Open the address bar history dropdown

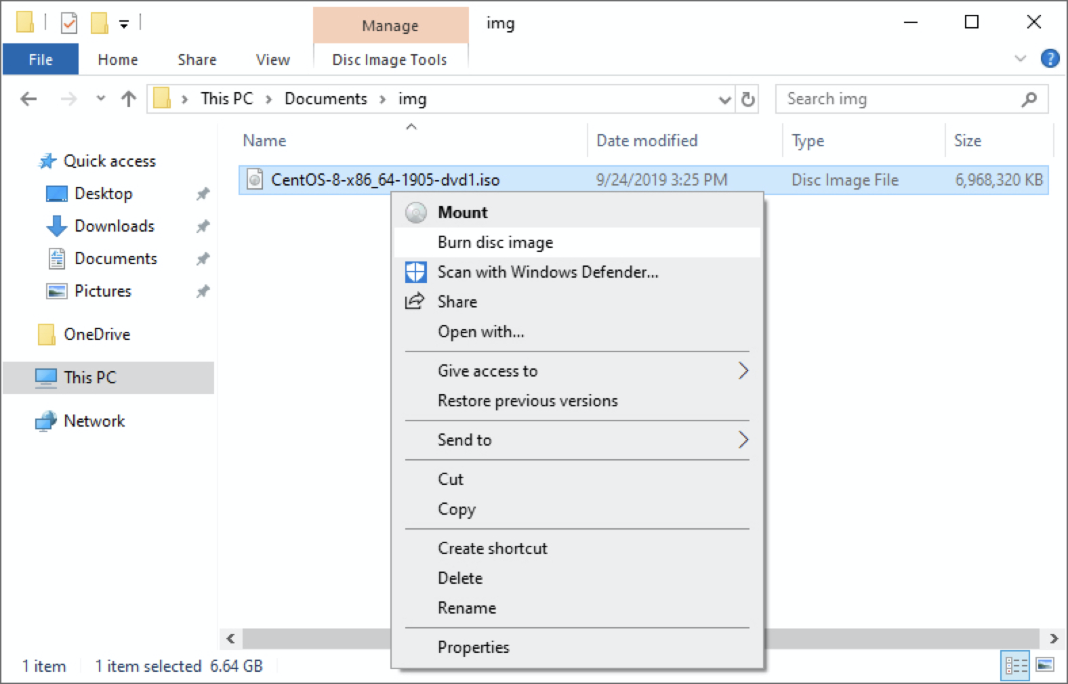coord(725,100)
